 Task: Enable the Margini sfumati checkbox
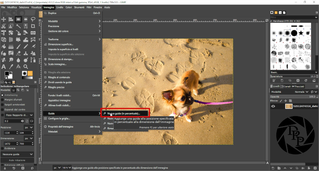[2, 100]
